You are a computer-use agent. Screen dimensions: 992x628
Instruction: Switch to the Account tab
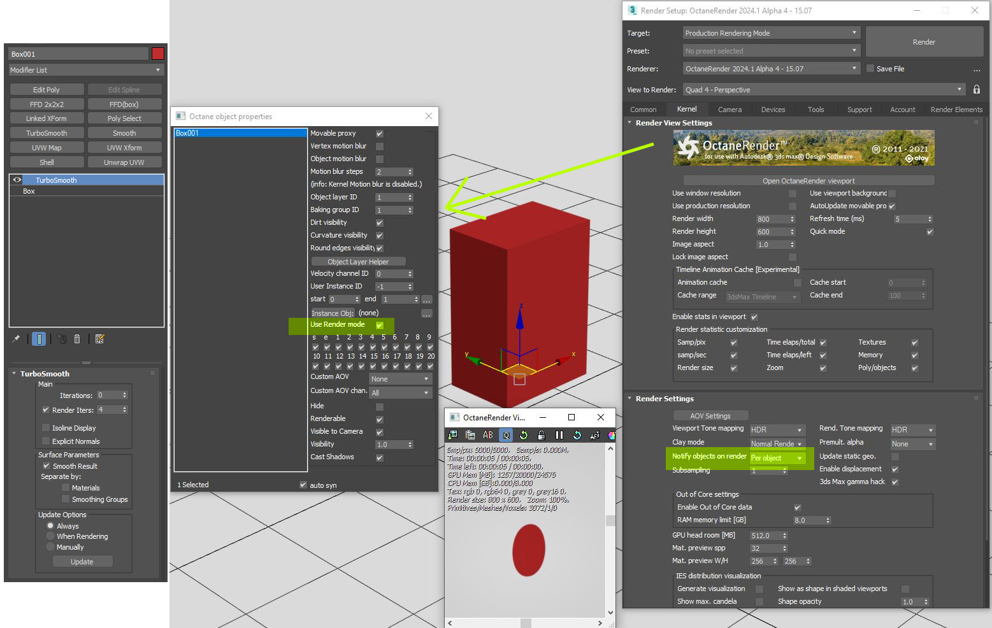[x=903, y=110]
